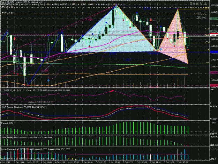Image resolution: width=218 pixels, height=164 pixels.
Task: Click the 6 Oct 19:00 time label
Action: pos(46,162)
